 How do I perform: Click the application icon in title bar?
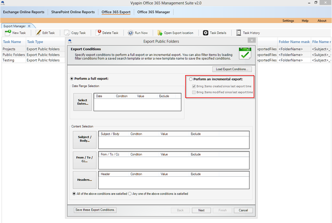pyautogui.click(x=3, y=3)
